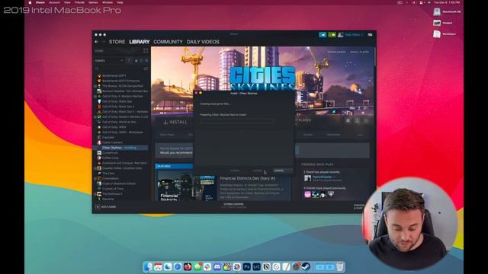Viewport: 488px width, 274px height.
Task: Select Call of Duty: World at War
Action: (119, 122)
